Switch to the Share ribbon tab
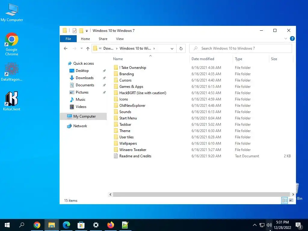The image size is (308, 231). click(x=103, y=39)
